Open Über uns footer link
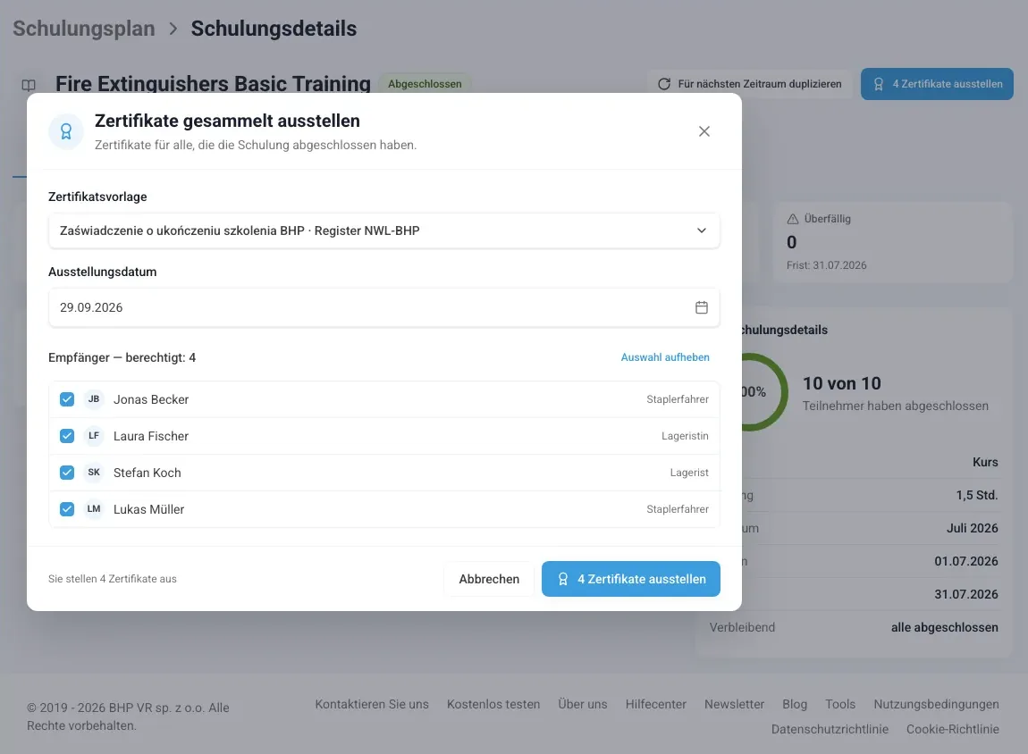This screenshot has height=754, width=1028. click(583, 704)
